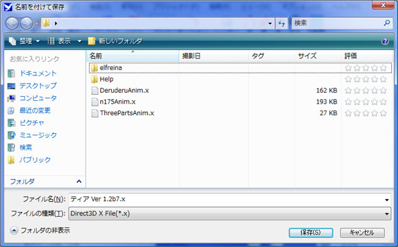Open コンピュータ favorite link
Viewport: 398px width, 247px height.
click(38, 98)
